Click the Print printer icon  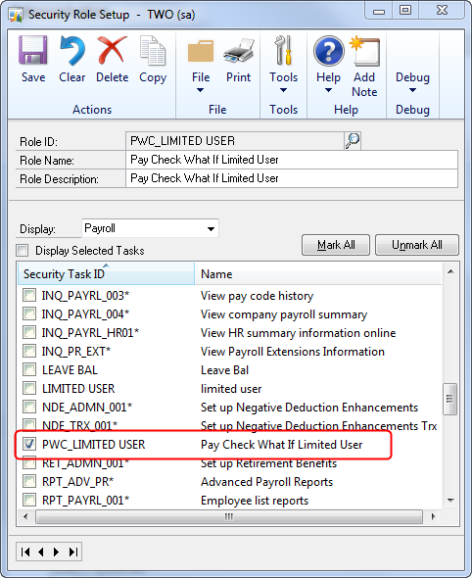click(239, 51)
